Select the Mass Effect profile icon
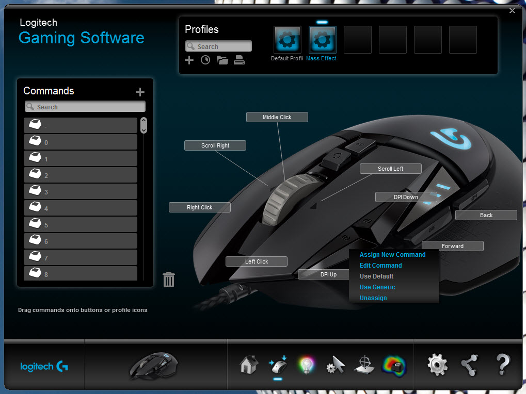 coord(323,40)
